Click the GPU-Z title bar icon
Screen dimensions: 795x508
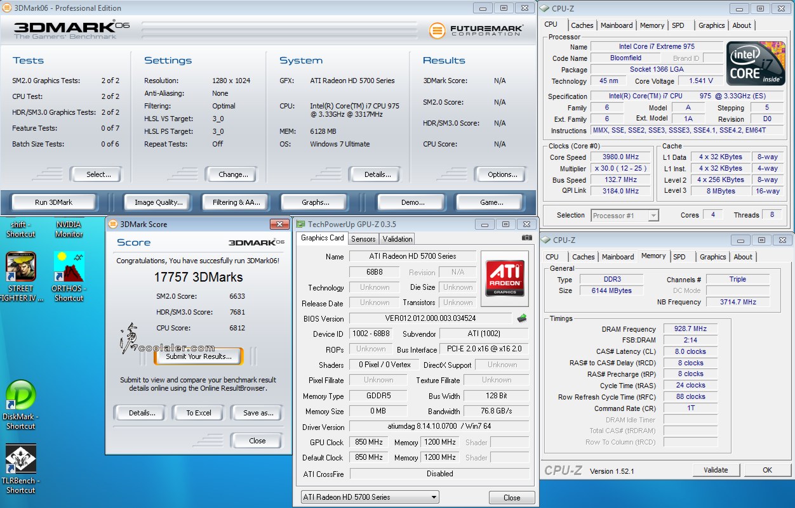(301, 224)
